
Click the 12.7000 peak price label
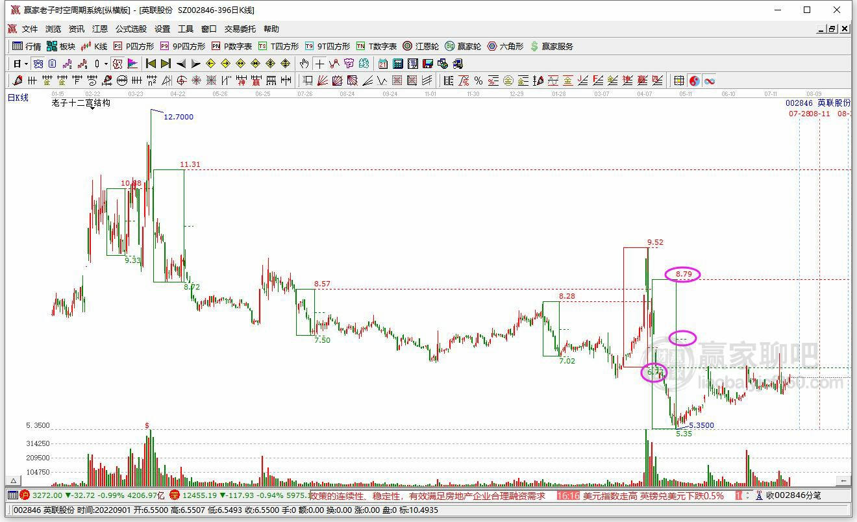coord(179,117)
